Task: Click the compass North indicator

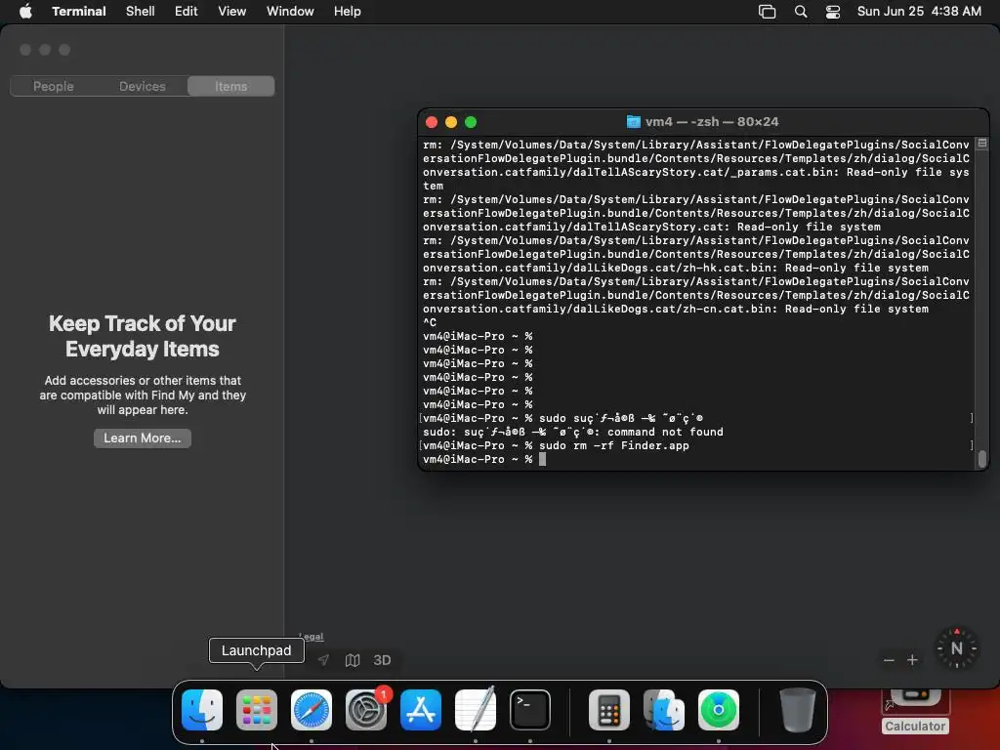Action: 957,648
